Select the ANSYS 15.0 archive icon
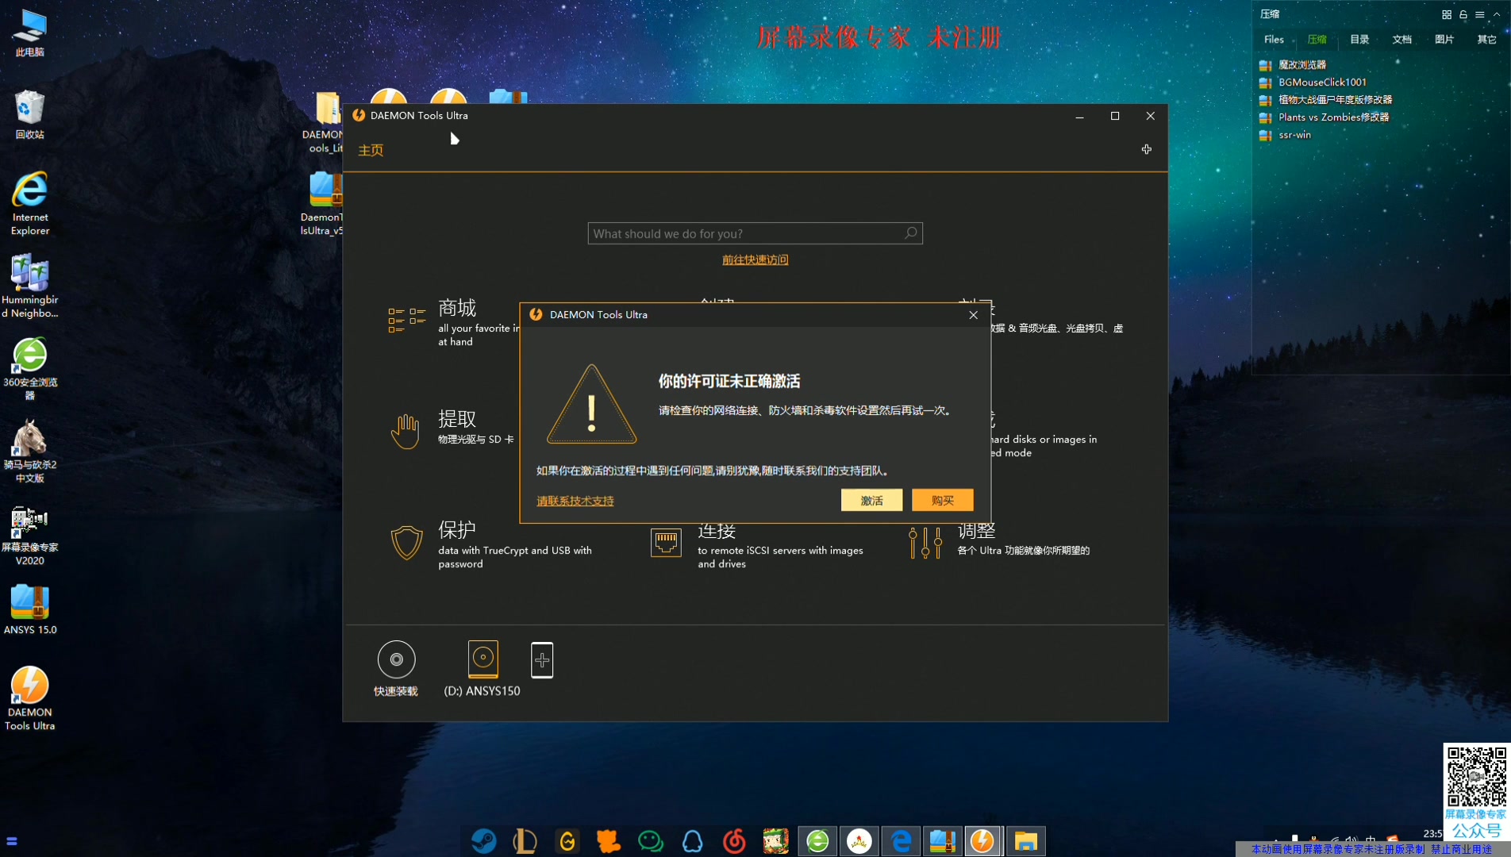Screen dimensions: 1511x857 30,609
